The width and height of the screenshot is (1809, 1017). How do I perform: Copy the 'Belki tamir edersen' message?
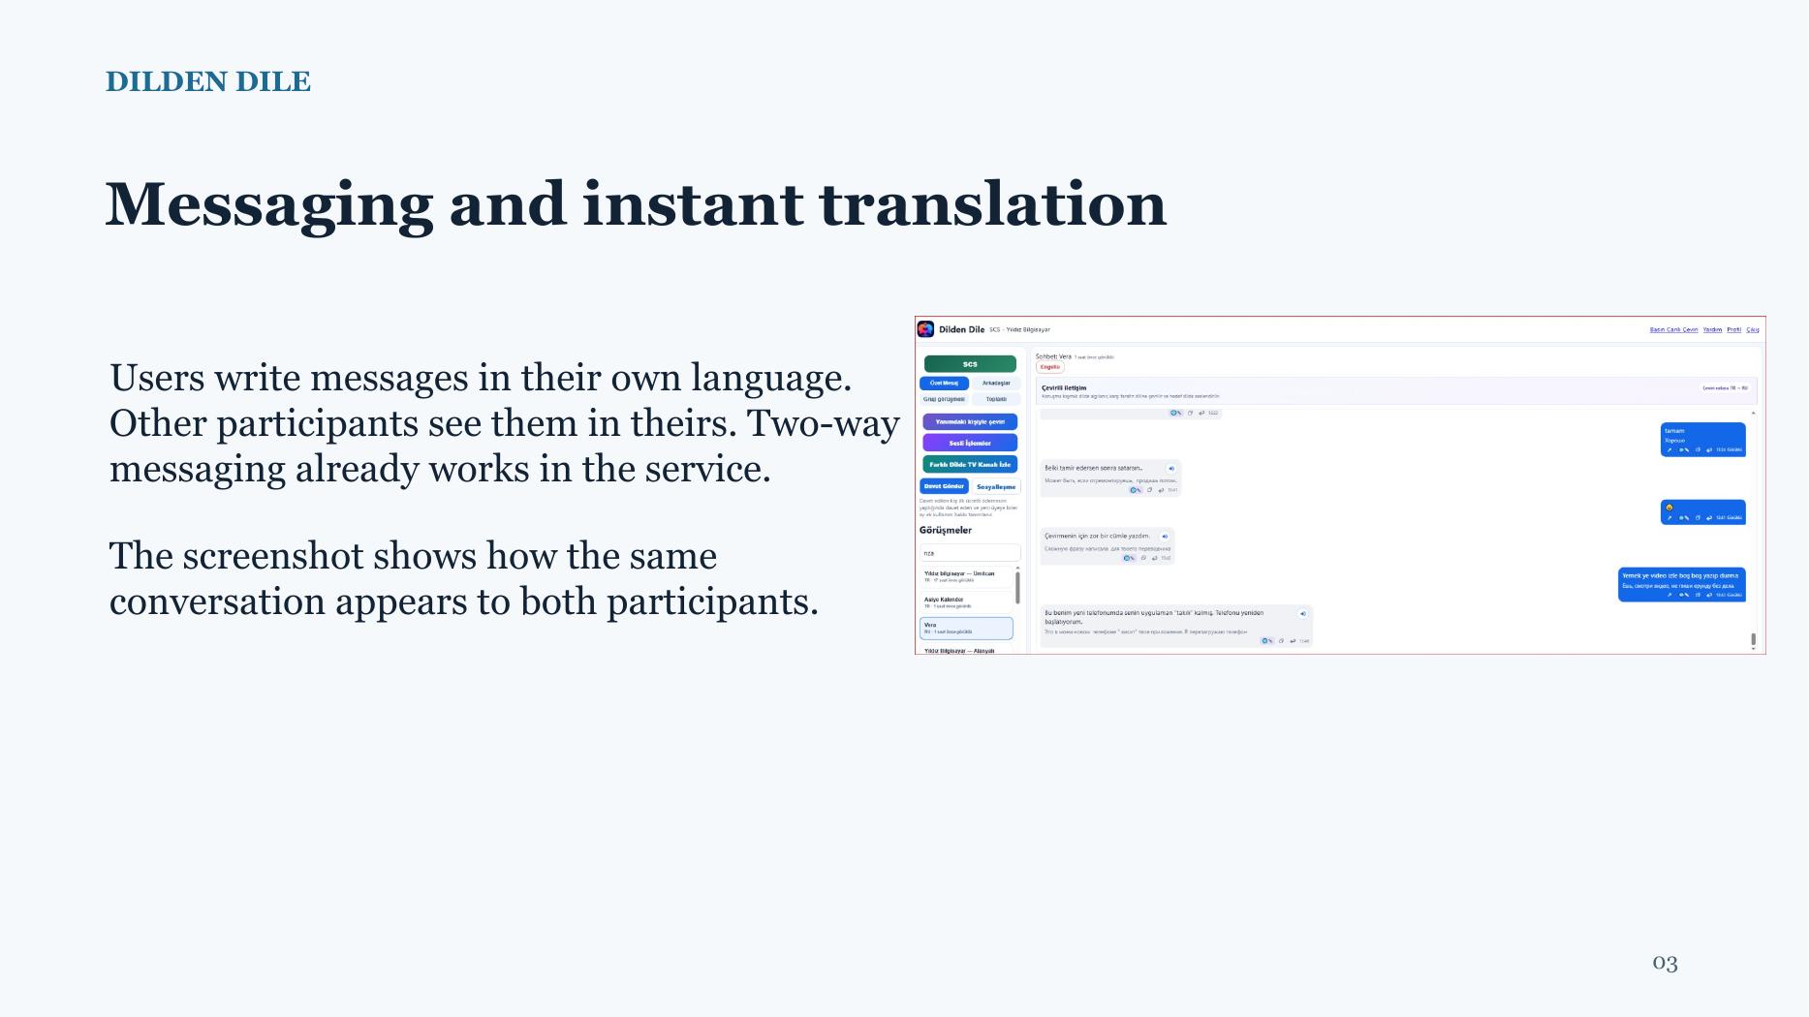[x=1149, y=490]
